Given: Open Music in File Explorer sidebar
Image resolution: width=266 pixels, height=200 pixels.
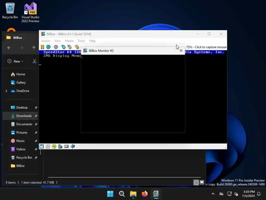Looking at the screenshot, I should (20, 141).
